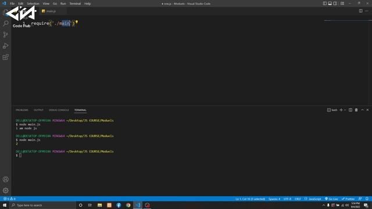The width and height of the screenshot is (372, 209).
Task: Open the Run and Debug view
Action: point(6,46)
